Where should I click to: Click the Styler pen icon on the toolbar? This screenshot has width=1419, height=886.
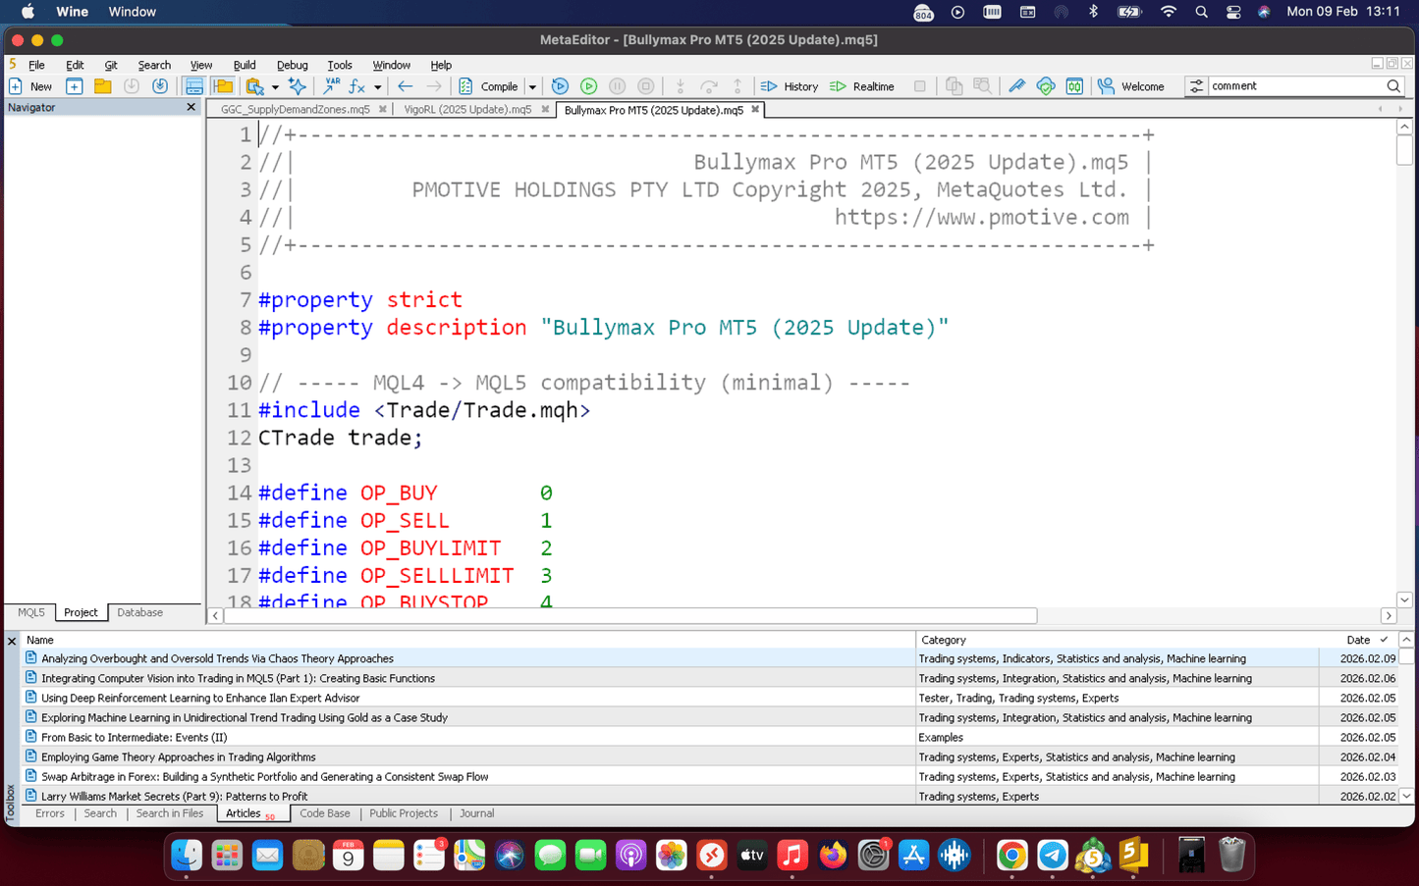(1016, 86)
